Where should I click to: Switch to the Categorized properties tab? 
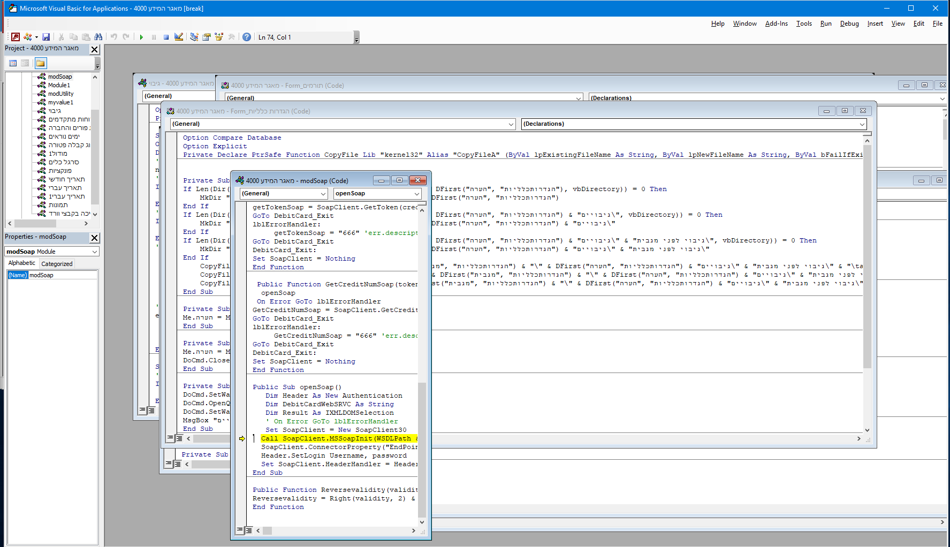[x=57, y=264]
